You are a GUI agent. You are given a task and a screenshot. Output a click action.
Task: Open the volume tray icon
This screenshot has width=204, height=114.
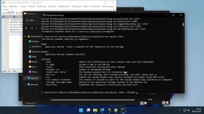tap(188, 110)
